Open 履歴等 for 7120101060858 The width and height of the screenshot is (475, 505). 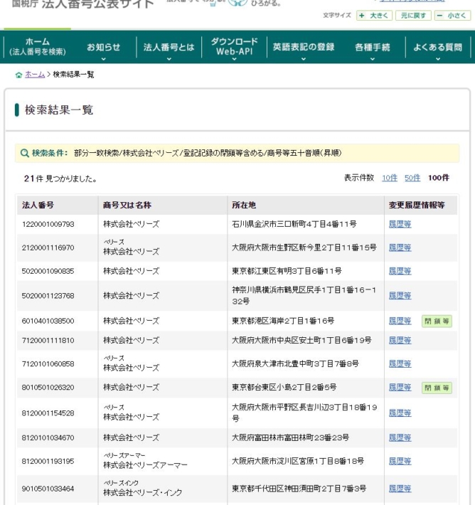coord(400,364)
